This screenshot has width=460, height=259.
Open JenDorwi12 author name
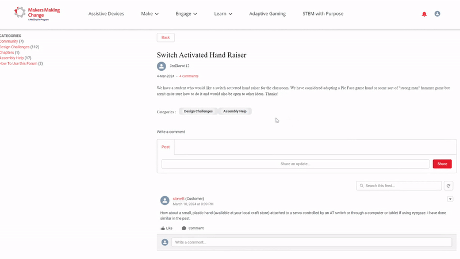tap(179, 66)
